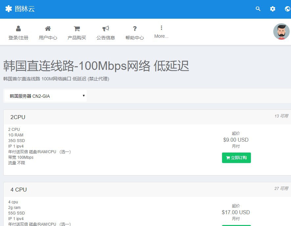This screenshot has height=226, width=291.
Task: Open the settings gear icon
Action: 273,9
